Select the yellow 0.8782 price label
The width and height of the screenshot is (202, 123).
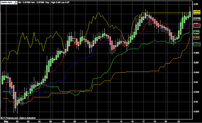pyautogui.click(x=197, y=12)
